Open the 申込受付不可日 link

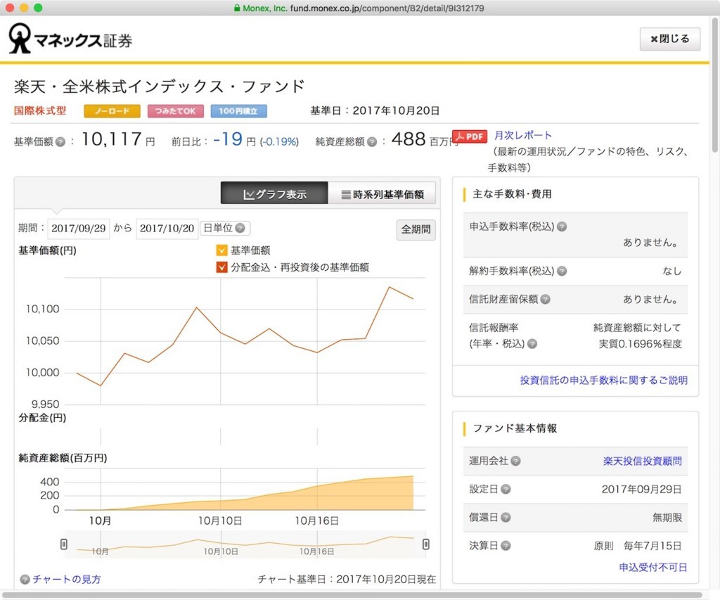(653, 568)
